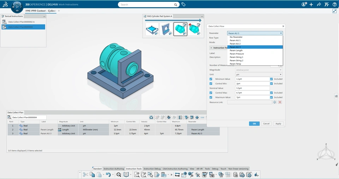Click the Copy icon in Standard toolbar
Image resolution: width=339 pixels, height=179 pixels.
92,174
